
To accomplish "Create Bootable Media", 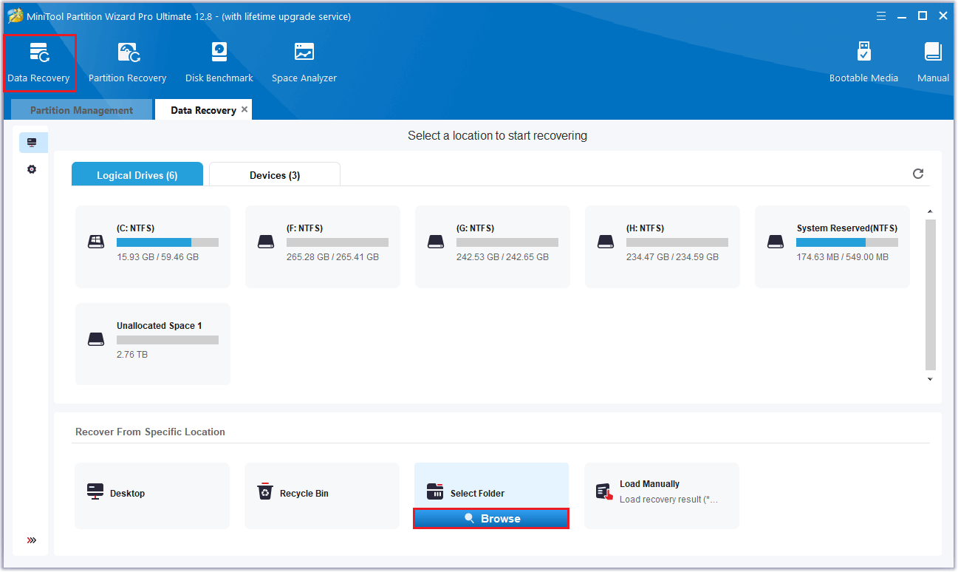I will (863, 63).
